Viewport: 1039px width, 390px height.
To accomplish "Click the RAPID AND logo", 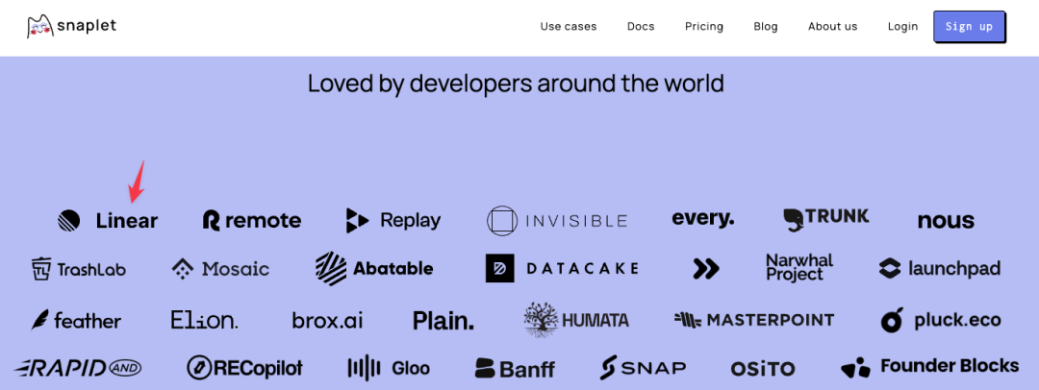I will [77, 368].
